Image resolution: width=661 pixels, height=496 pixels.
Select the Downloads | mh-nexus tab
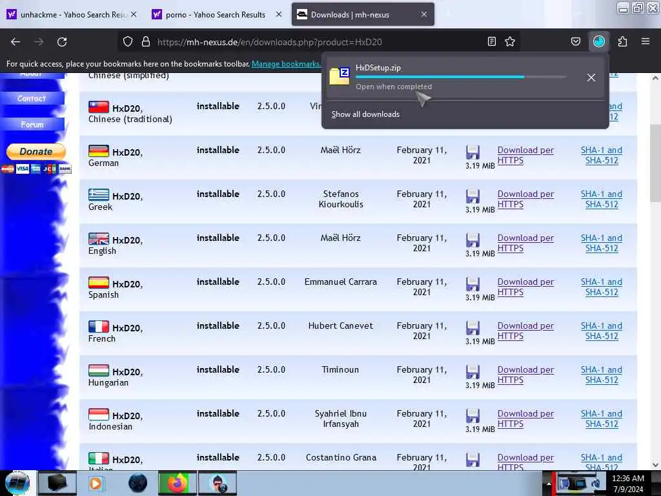363,14
